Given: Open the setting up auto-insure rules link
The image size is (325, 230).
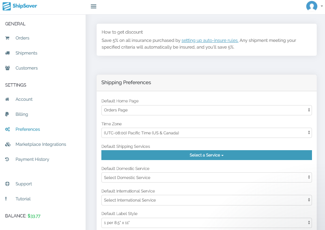Looking at the screenshot, I should click(210, 40).
